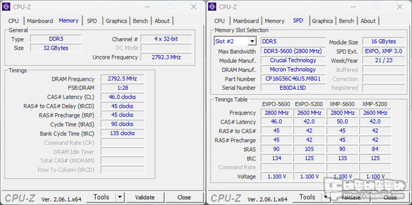Select the Memory tab in left window

point(69,21)
